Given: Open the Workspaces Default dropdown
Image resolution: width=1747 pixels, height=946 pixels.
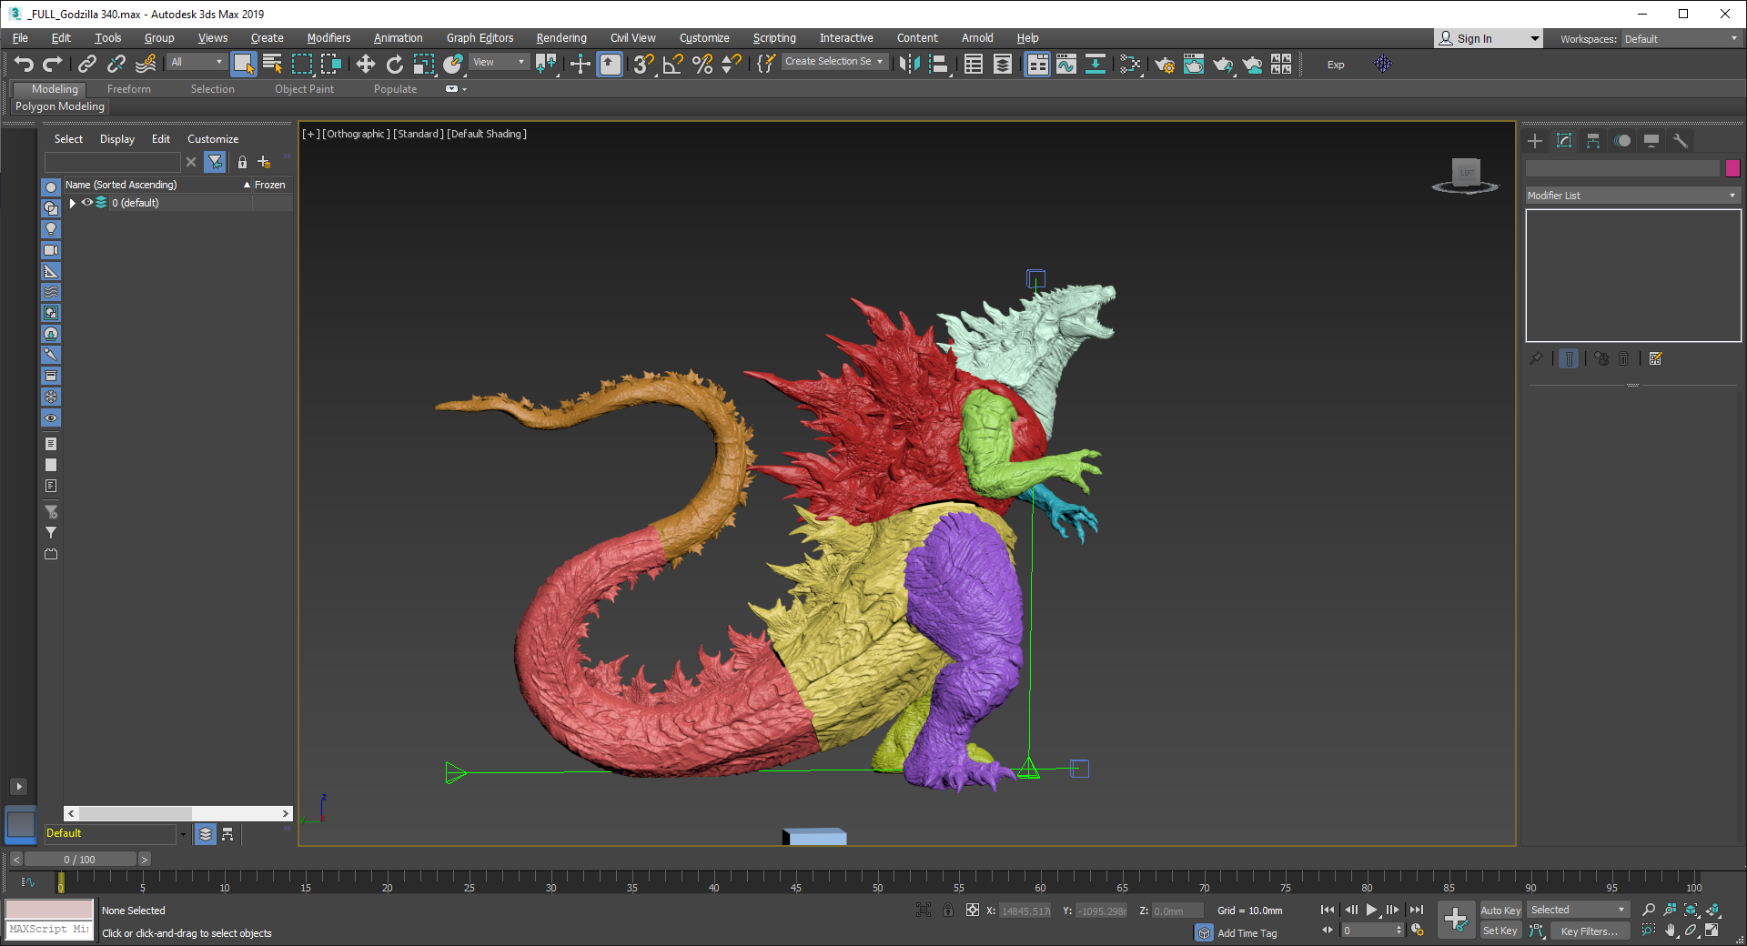Looking at the screenshot, I should (x=1680, y=39).
